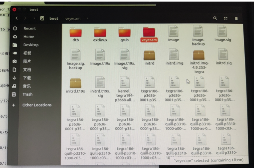Close the boot window
This screenshot has height=168, width=254.
tap(14, 10)
